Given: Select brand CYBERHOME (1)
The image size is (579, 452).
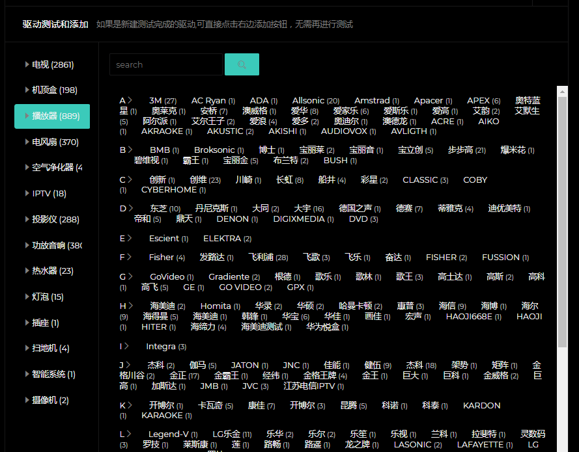Looking at the screenshot, I should [173, 190].
